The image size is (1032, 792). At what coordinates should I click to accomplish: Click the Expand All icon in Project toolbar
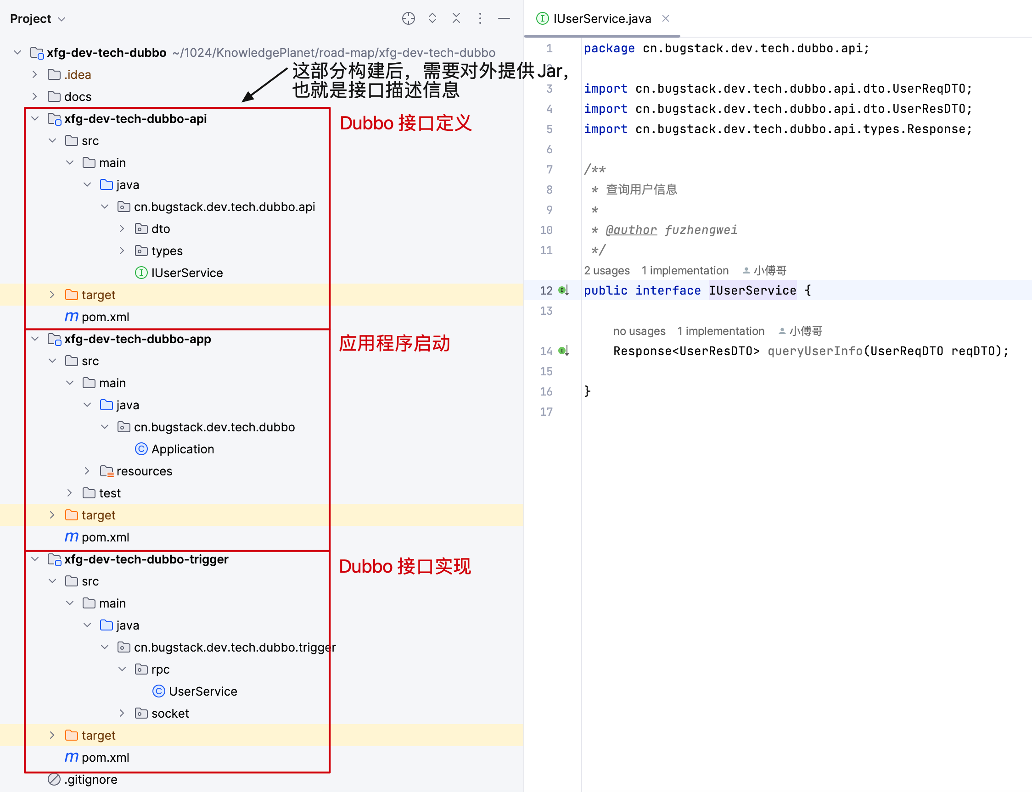coord(432,18)
